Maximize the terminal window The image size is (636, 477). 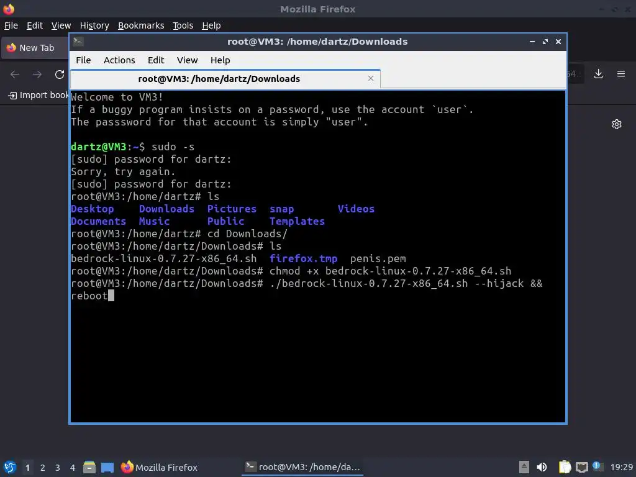click(545, 42)
